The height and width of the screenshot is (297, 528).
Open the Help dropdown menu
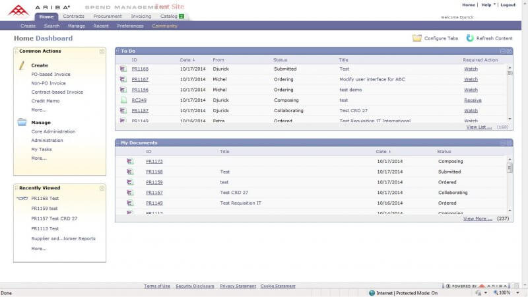pos(488,5)
